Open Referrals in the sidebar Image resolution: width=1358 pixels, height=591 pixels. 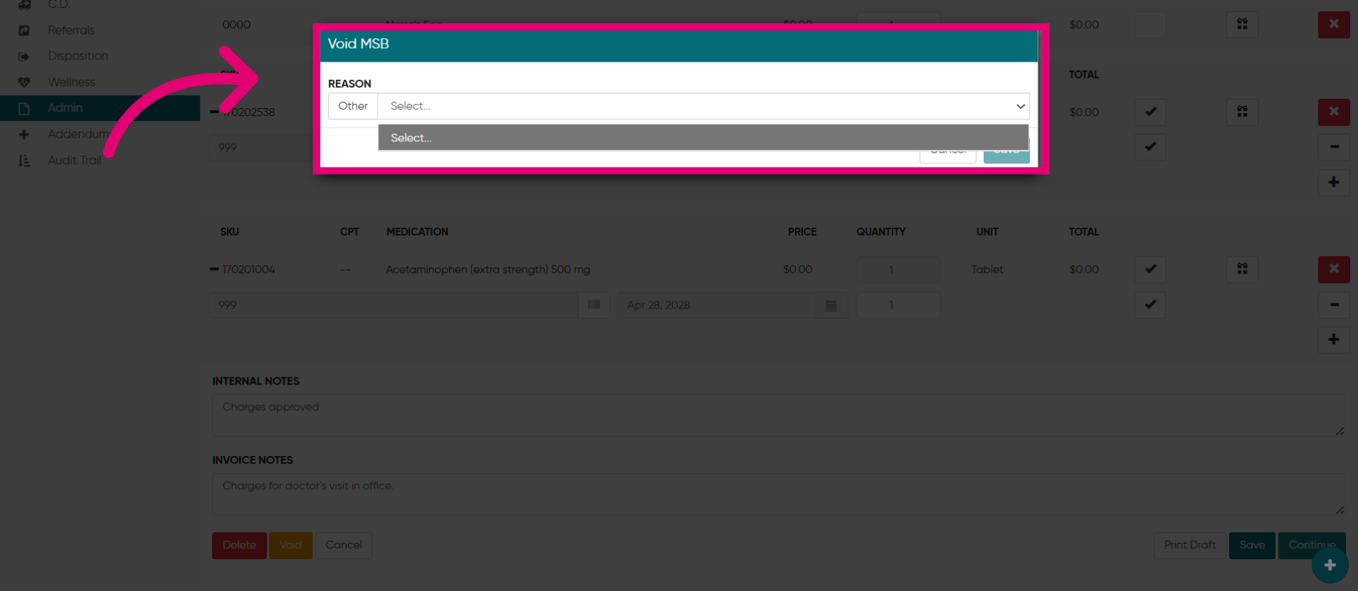pos(71,30)
